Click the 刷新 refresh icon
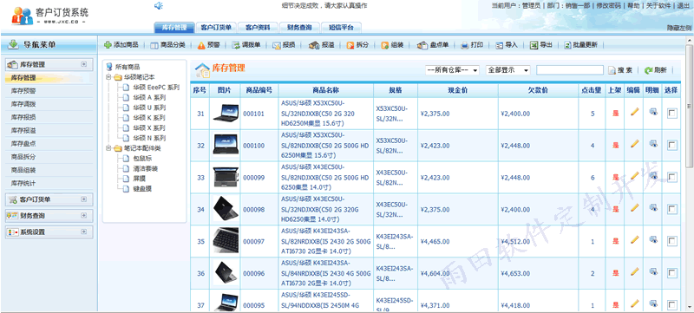Screen dimensions: 694x313 point(648,70)
